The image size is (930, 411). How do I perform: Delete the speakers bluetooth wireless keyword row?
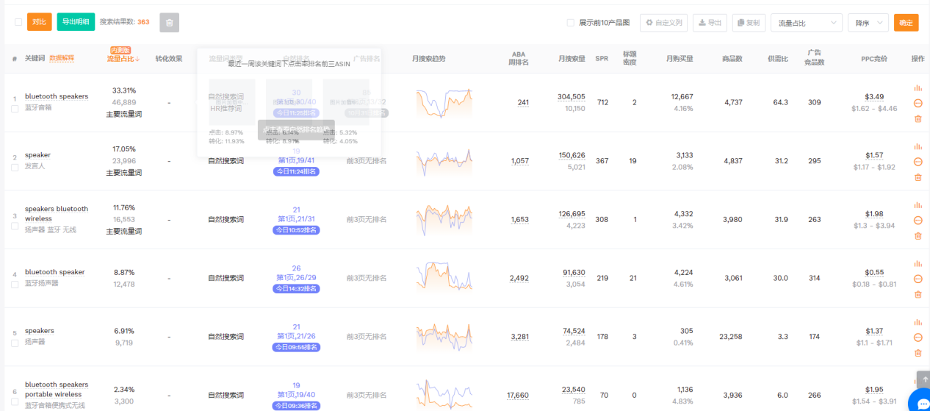(x=918, y=236)
